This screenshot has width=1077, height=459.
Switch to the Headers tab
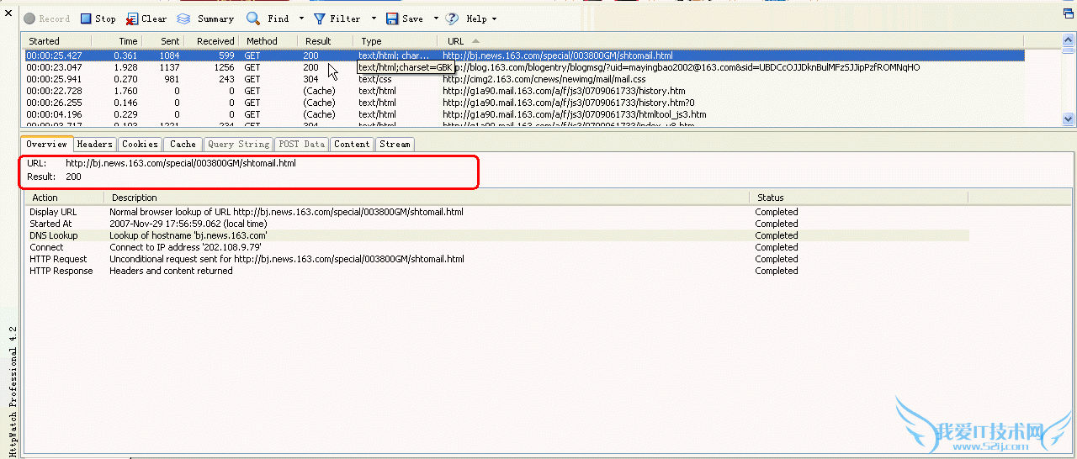(95, 145)
